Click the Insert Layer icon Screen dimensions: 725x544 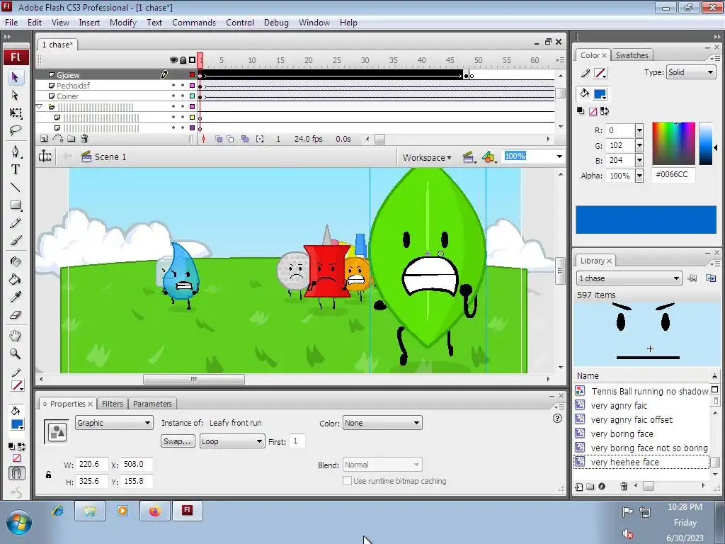coord(43,139)
